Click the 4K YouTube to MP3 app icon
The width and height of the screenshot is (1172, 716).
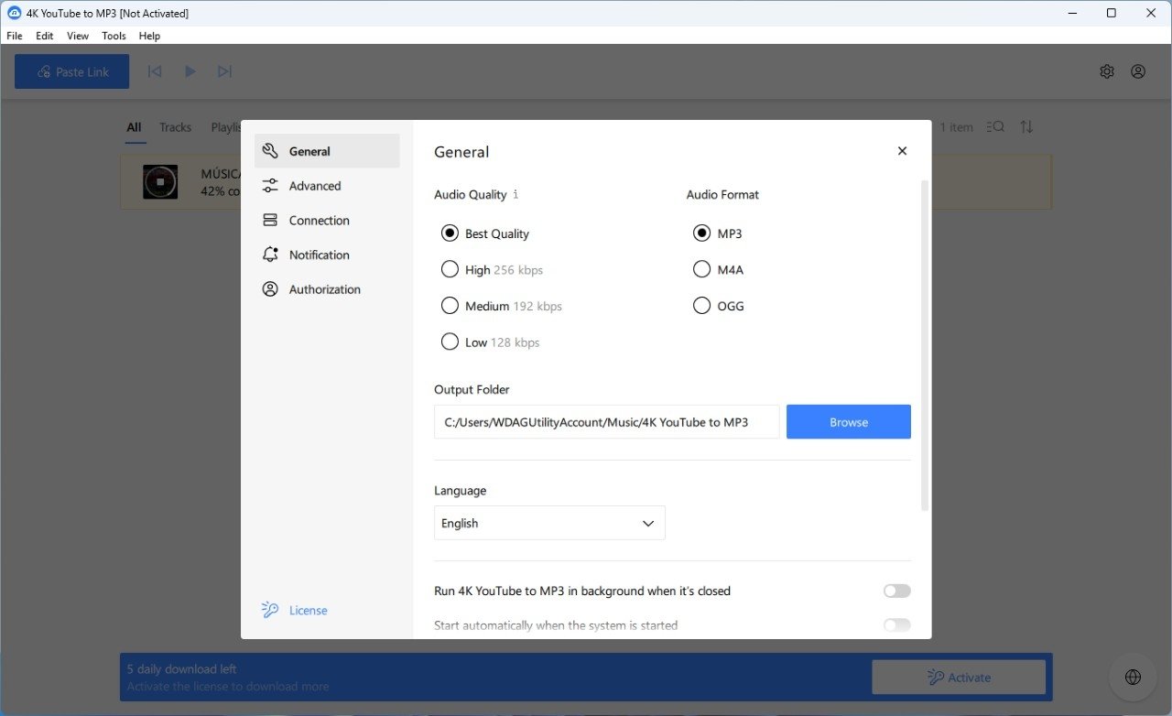pos(14,13)
